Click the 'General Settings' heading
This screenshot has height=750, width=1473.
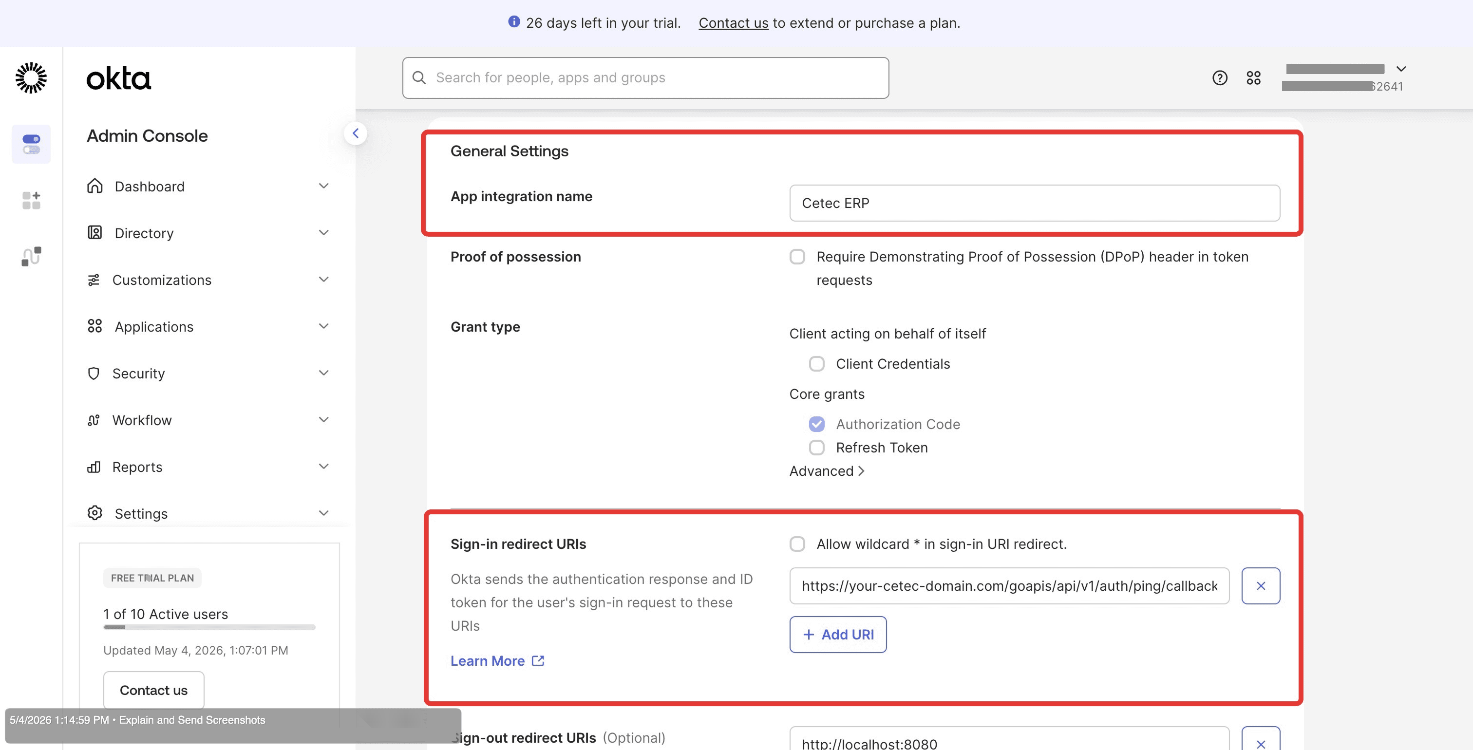[510, 151]
